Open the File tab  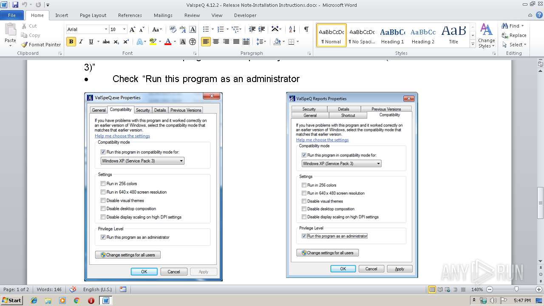[x=12, y=15]
